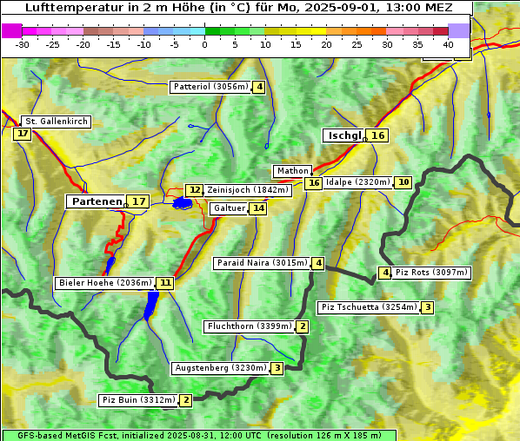
Task: Click the GFS-based MetGIS forecast footer text
Action: point(199,436)
